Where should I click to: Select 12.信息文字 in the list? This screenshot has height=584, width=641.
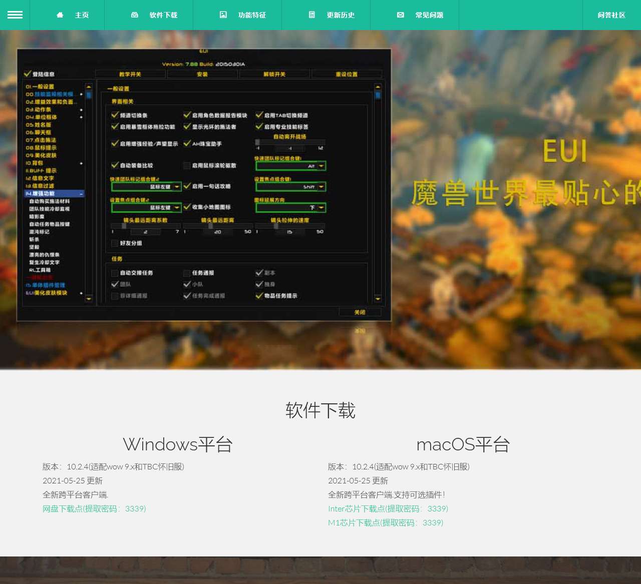click(x=40, y=178)
